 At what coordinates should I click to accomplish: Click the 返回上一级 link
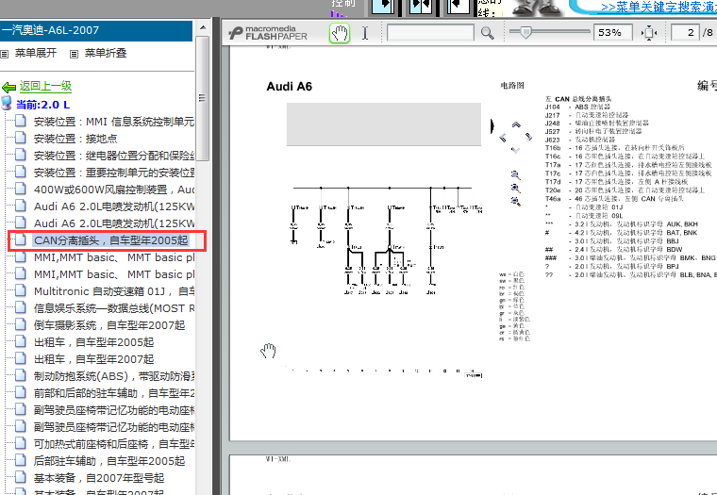click(x=45, y=86)
